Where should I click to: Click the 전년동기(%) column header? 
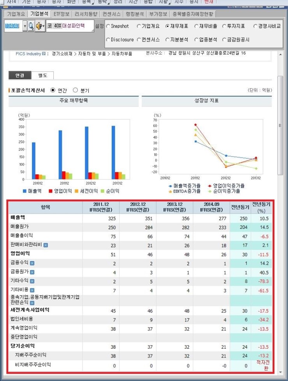tap(261, 207)
